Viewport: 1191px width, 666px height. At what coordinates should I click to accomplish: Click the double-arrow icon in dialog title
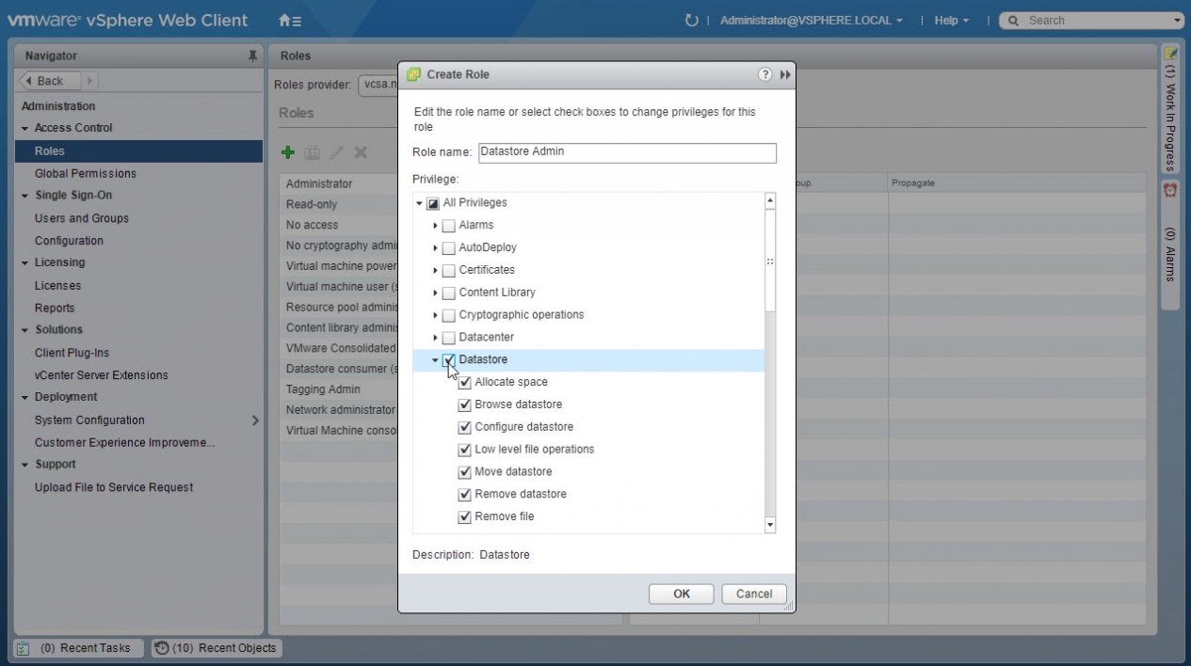click(783, 75)
